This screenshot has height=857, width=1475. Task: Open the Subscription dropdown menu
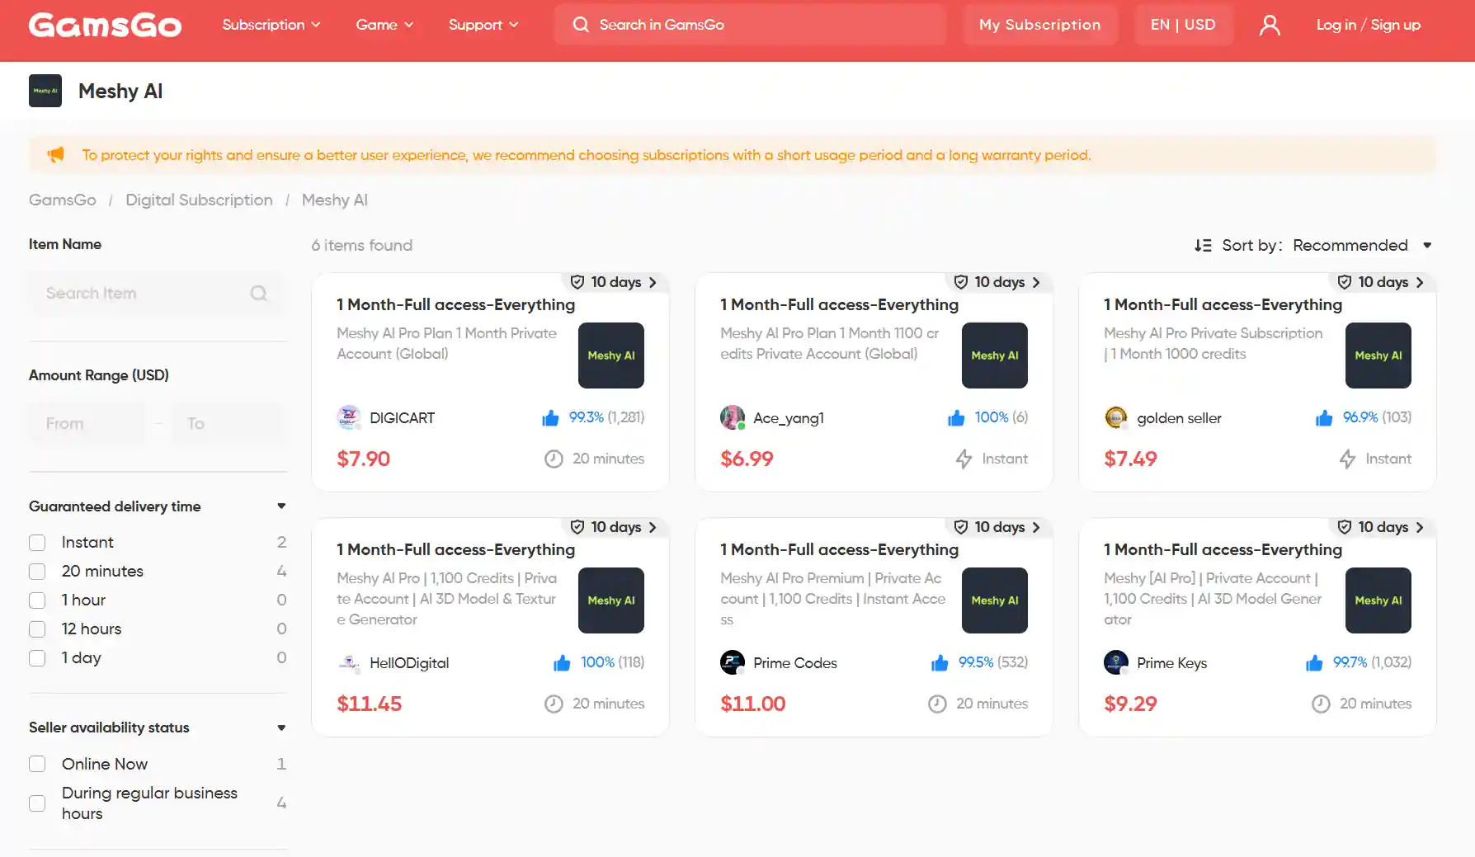click(x=271, y=25)
